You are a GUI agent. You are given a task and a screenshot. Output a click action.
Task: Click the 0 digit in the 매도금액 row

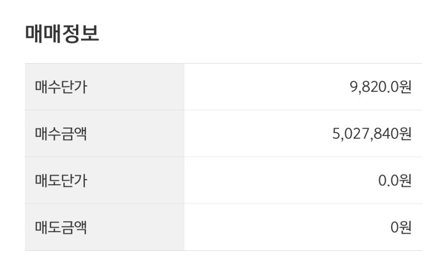(x=394, y=228)
